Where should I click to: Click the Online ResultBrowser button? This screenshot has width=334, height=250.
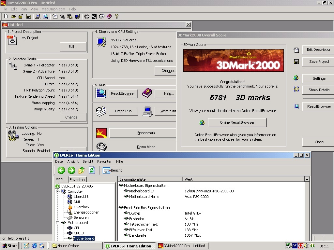(237, 122)
